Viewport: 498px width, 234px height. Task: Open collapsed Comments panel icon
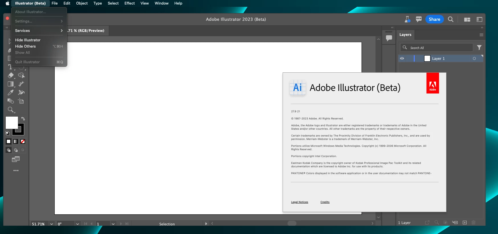click(389, 38)
